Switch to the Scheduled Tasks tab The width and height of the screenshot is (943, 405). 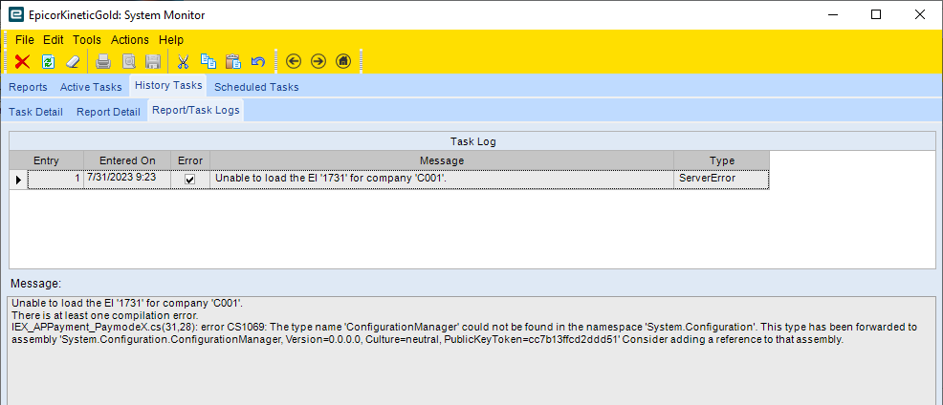256,87
